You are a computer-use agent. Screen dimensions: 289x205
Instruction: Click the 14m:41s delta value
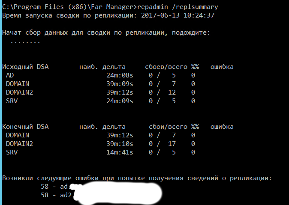(120, 152)
